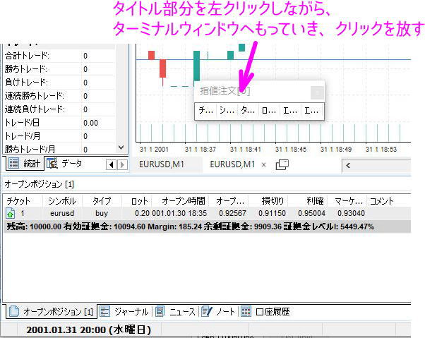This screenshot has height=338, width=425.
Task: Click the right tab scroll arrow
Action: point(122,164)
